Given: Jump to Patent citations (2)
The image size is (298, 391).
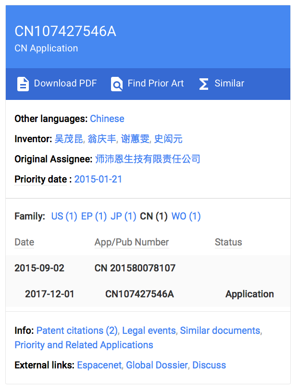Looking at the screenshot, I should (77, 330).
